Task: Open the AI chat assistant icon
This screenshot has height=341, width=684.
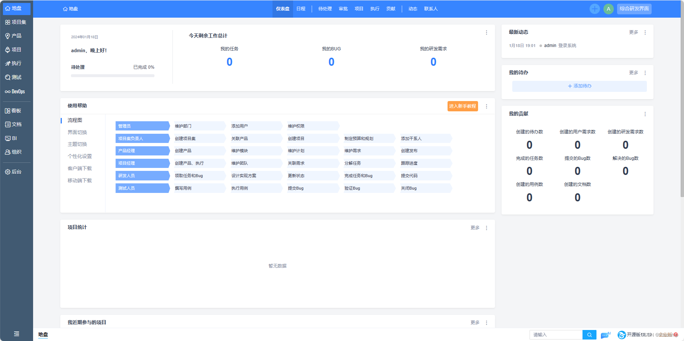Action: [605, 335]
